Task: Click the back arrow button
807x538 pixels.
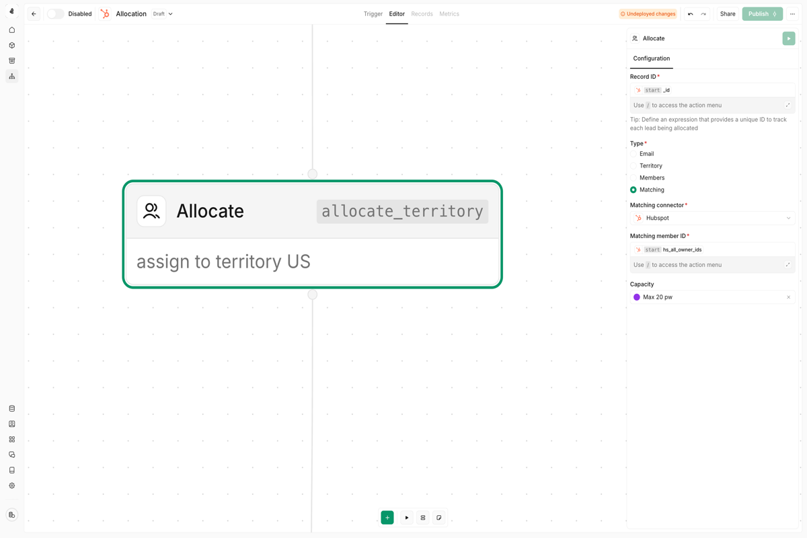Action: click(x=34, y=13)
